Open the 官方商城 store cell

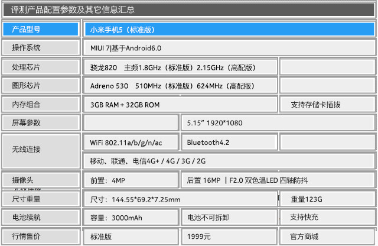click(x=327, y=237)
